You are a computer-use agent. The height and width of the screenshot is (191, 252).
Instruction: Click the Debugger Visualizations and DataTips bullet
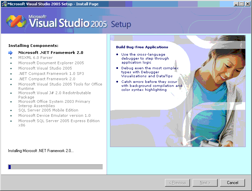150,72
